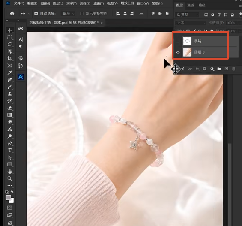
Task: Add a layer style with fx button
Action: pyautogui.click(x=197, y=69)
